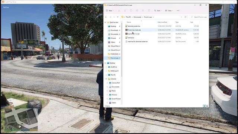Click the absolute_eulen.lua file icon
Viewport: 238px width, 134px height.
coord(126,26)
